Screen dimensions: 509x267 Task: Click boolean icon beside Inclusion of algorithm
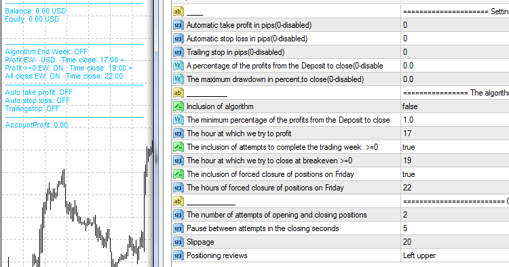point(178,106)
